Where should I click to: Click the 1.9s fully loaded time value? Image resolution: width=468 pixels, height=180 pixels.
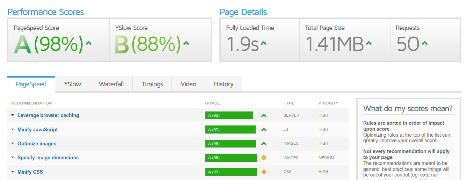point(243,44)
